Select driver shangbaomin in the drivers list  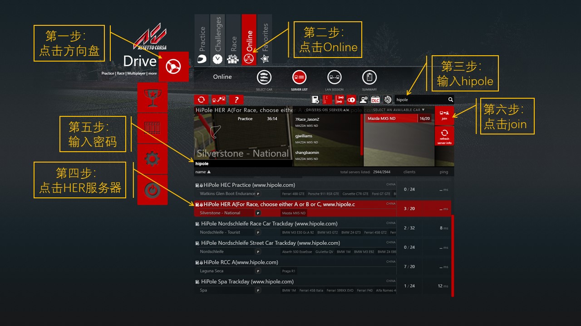(x=327, y=155)
